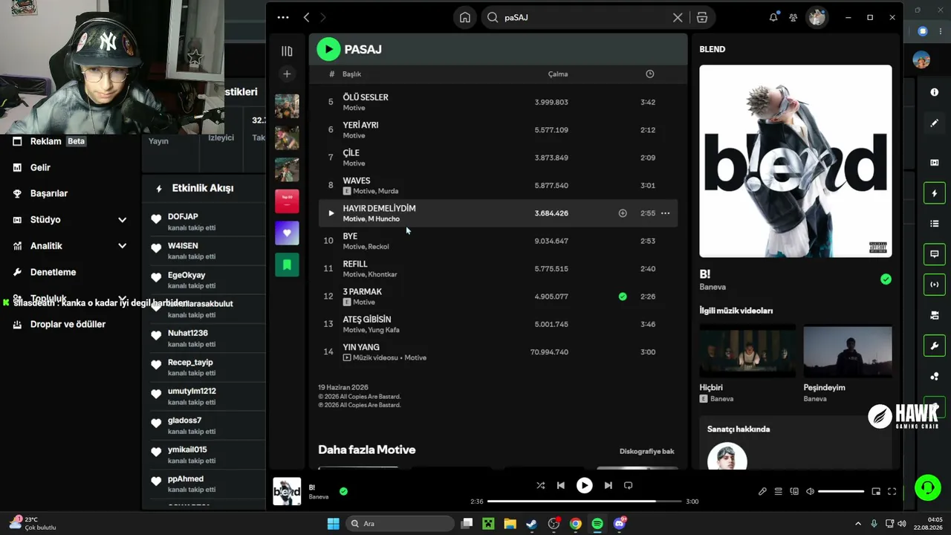Enter Spotify full screen mode
The width and height of the screenshot is (951, 535).
(x=892, y=491)
